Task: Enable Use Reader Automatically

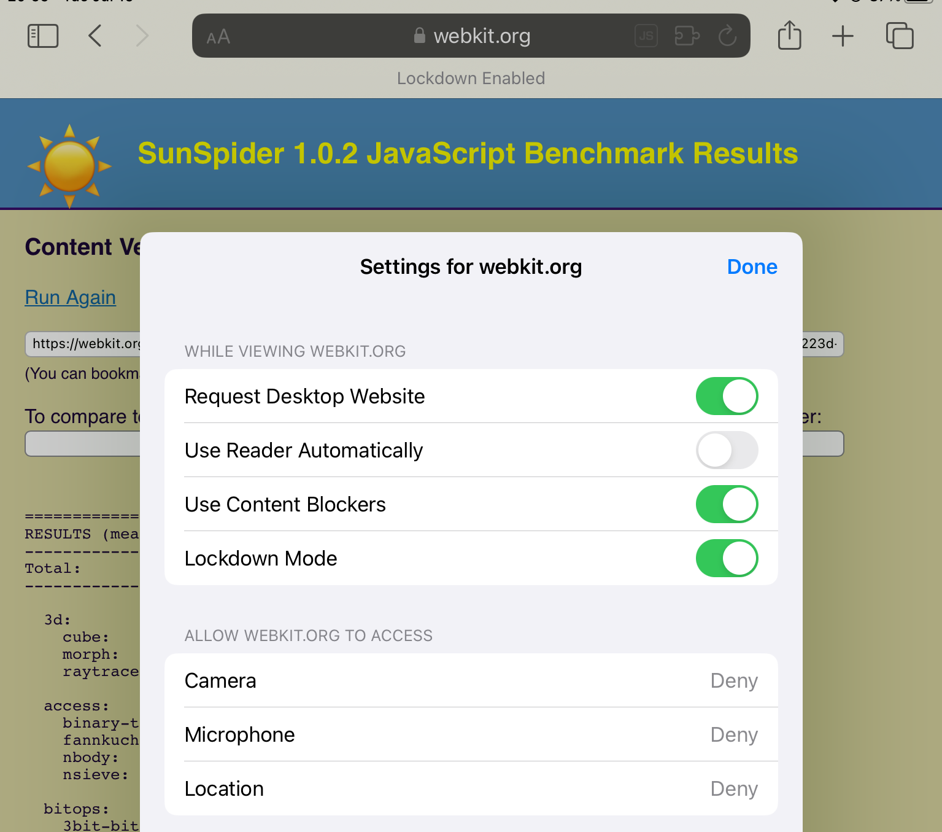Action: tap(727, 450)
